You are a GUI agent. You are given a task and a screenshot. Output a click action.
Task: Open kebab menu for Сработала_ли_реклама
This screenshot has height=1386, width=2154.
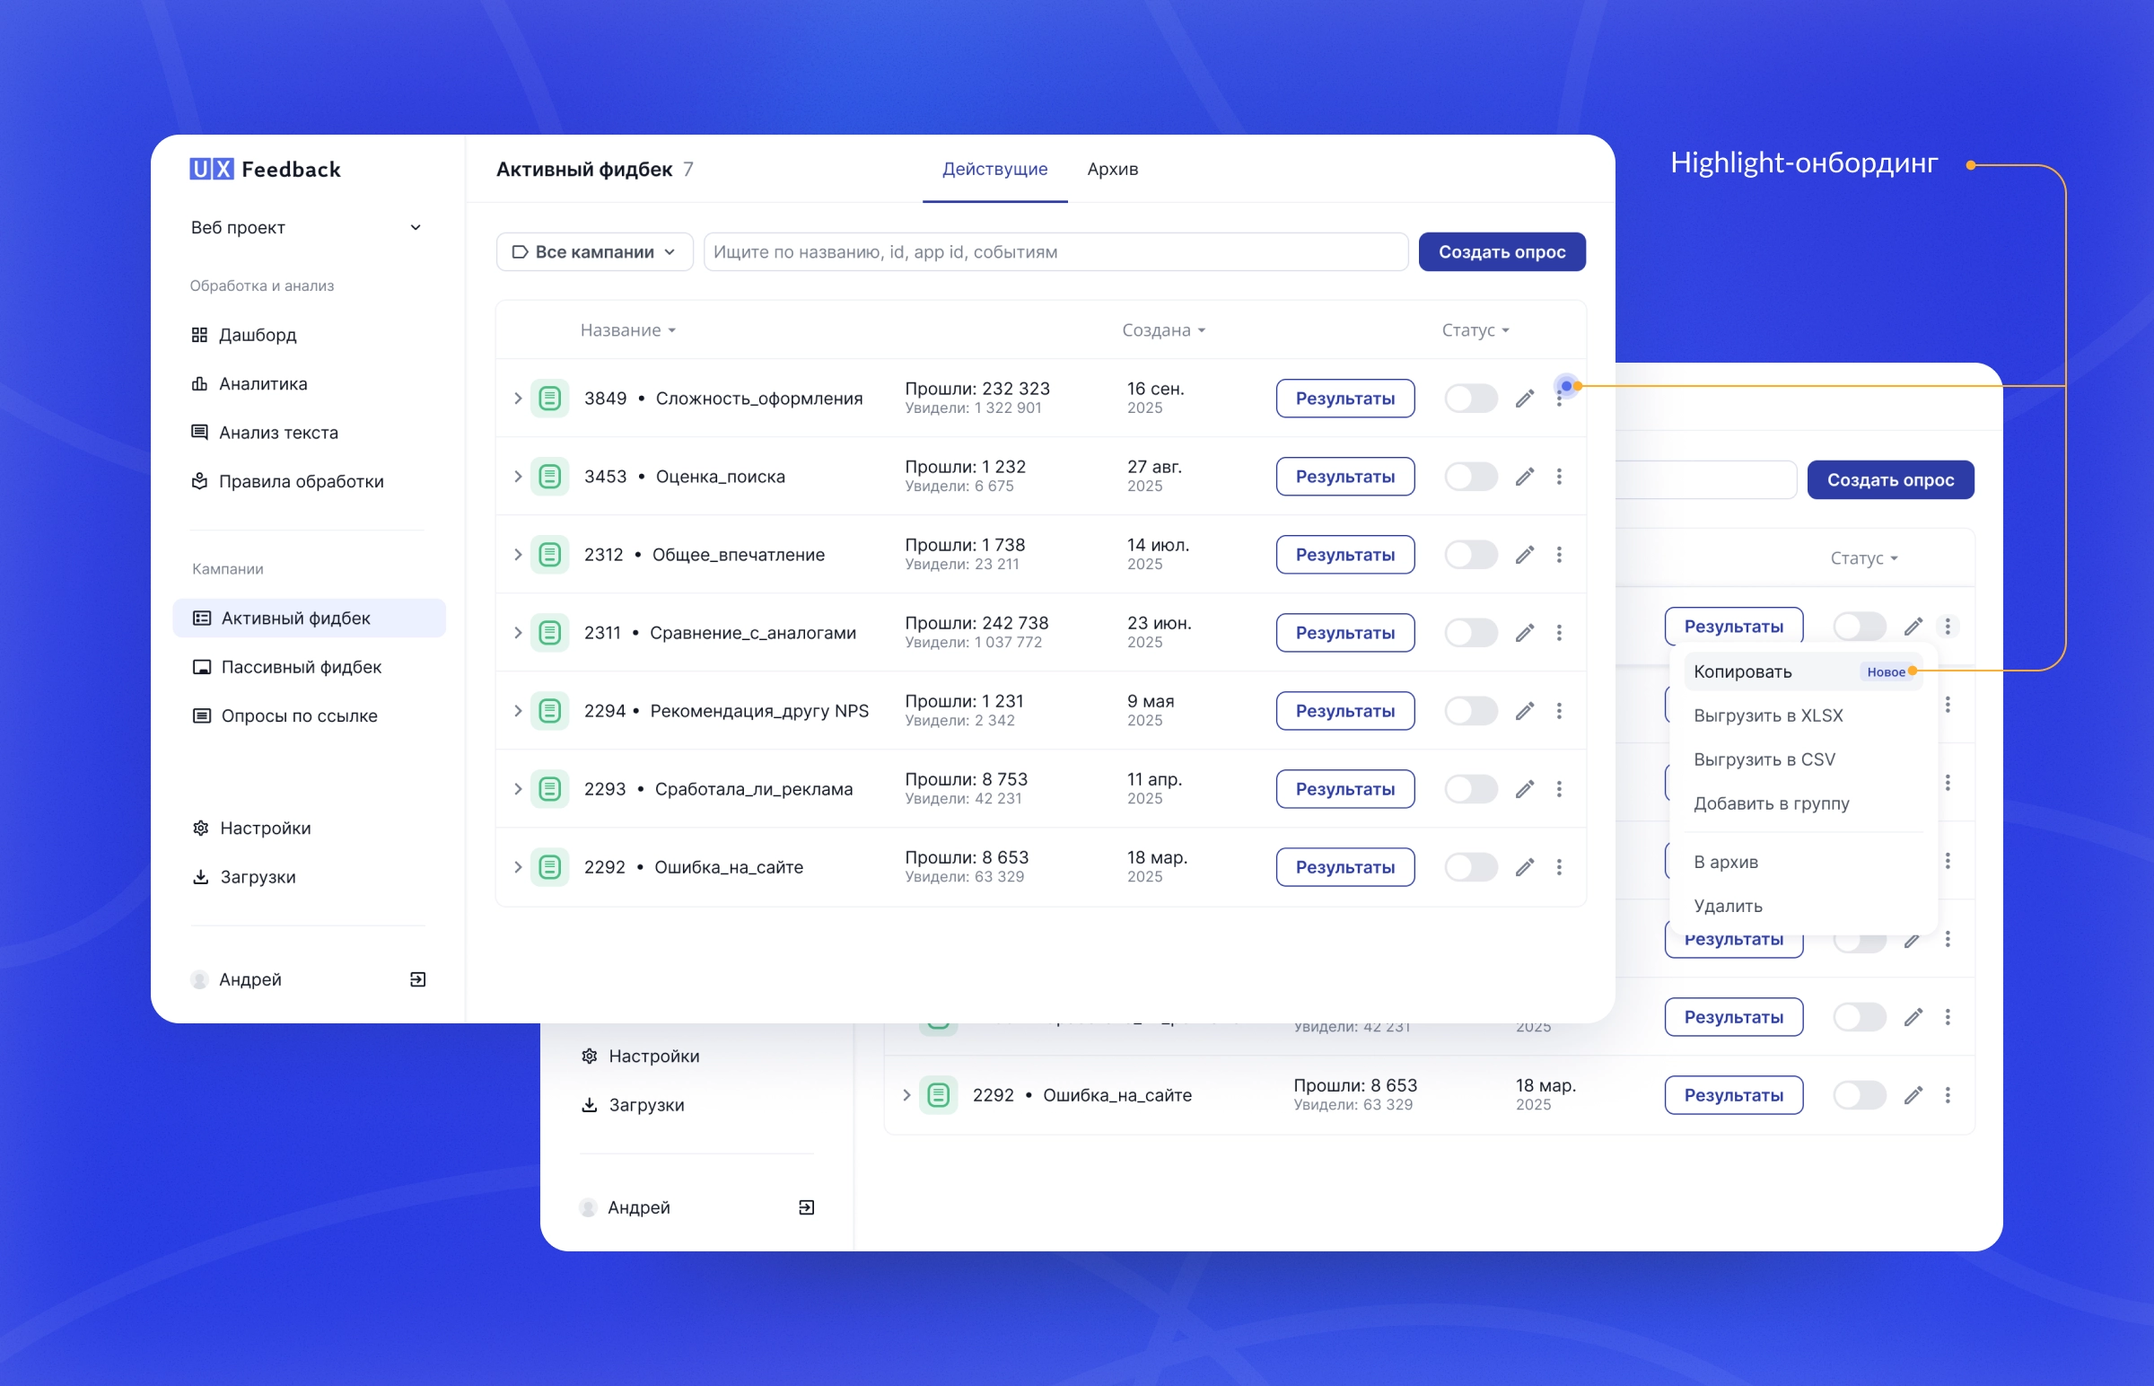tap(1559, 789)
